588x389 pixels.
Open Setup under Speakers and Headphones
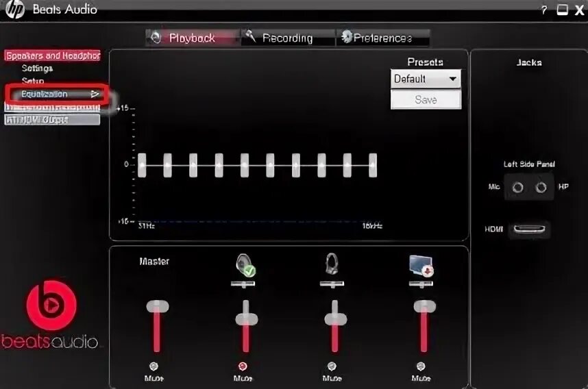(x=33, y=81)
